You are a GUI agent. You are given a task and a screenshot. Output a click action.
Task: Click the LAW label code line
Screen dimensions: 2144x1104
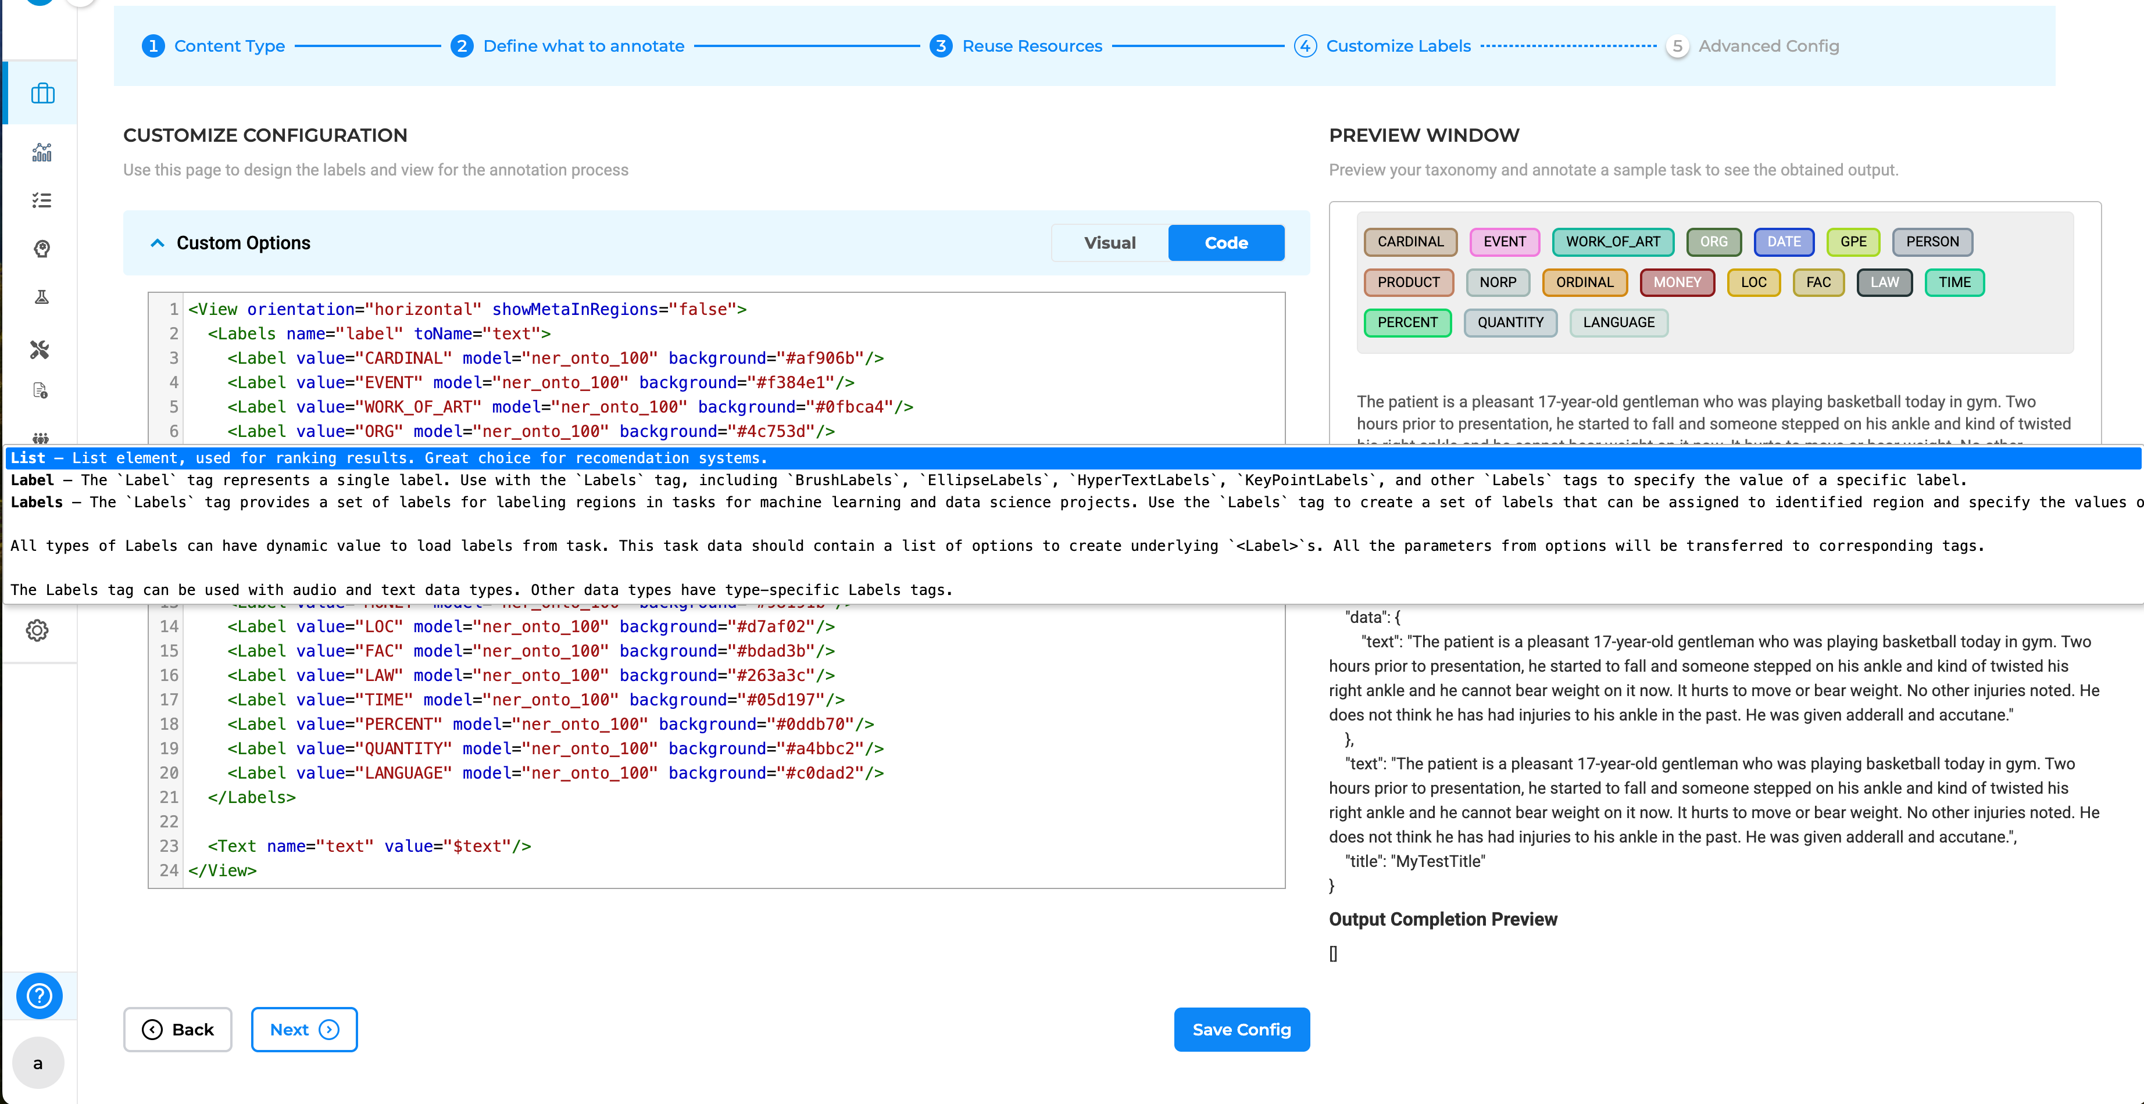pos(530,676)
